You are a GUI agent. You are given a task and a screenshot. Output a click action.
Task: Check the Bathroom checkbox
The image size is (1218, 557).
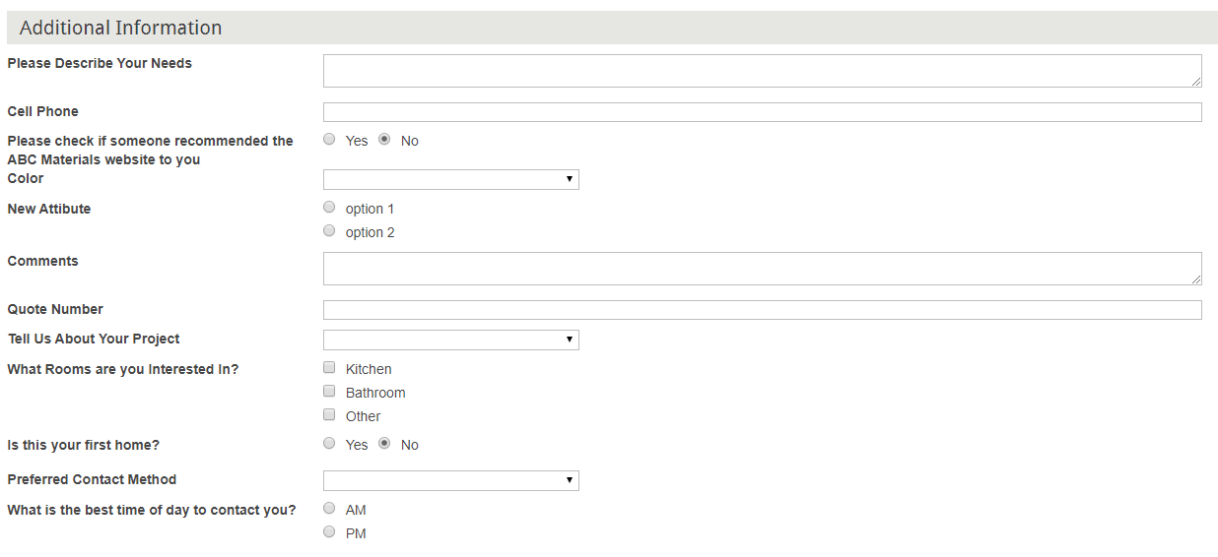[329, 392]
